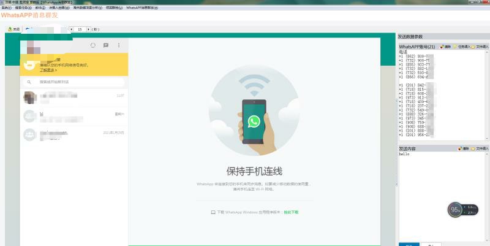Click the laptop icon before download text
The width and height of the screenshot is (490, 246).
[x=213, y=212]
